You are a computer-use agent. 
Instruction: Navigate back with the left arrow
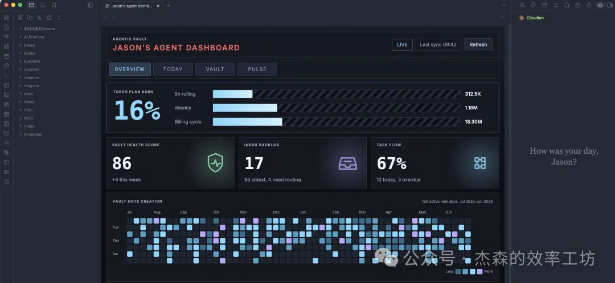[105, 17]
